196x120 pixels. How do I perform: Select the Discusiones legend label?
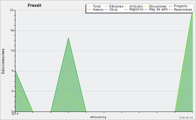pyautogui.click(x=158, y=6)
